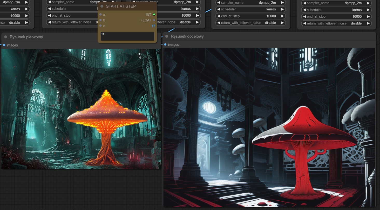Click the text field showing 17
This screenshot has height=210, width=380.
127,36
